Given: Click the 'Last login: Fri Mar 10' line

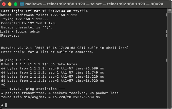Looking at the screenshot, I should click(44, 11).
